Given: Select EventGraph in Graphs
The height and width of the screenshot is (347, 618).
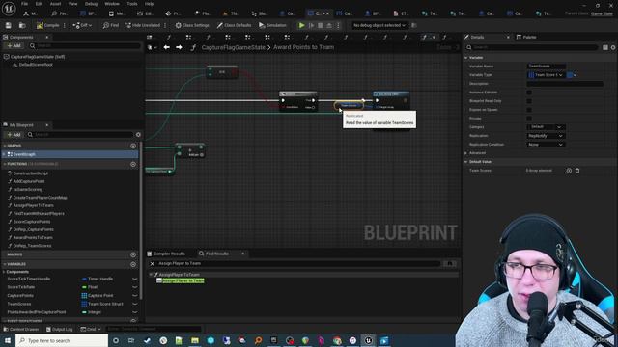Looking at the screenshot, I should (24, 154).
